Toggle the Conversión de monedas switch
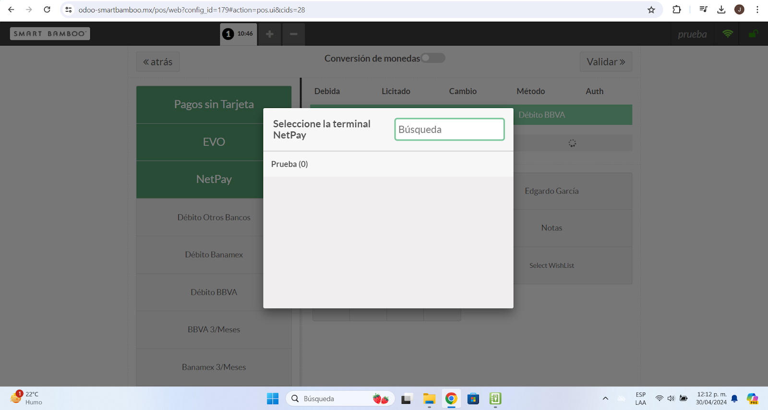This screenshot has width=768, height=410. point(433,58)
